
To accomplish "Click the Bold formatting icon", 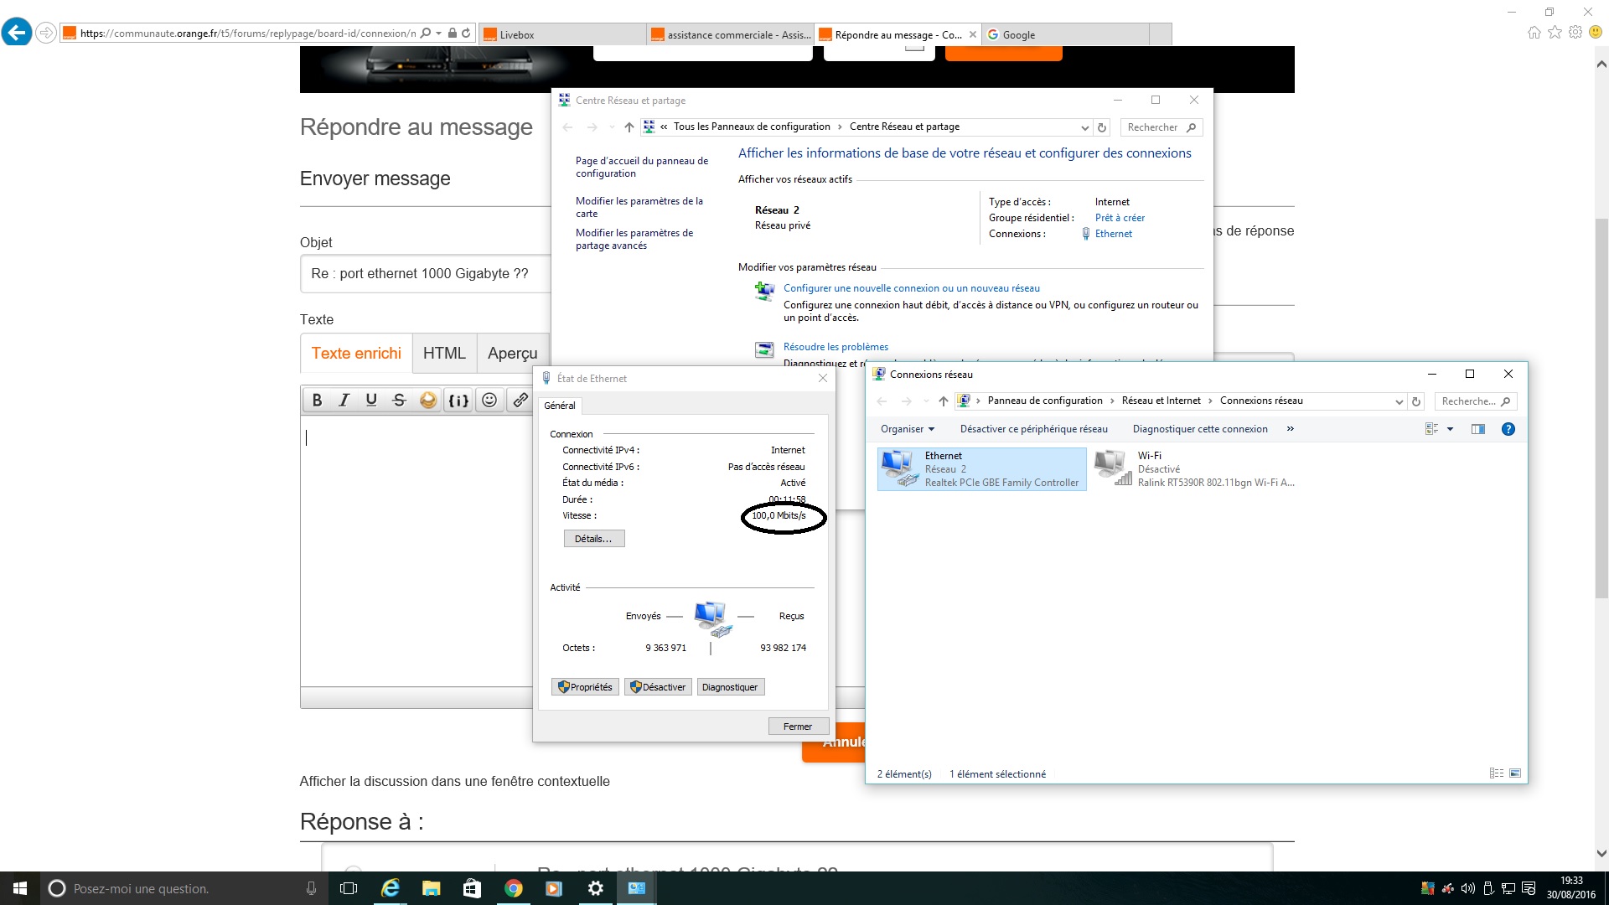I will point(317,401).
